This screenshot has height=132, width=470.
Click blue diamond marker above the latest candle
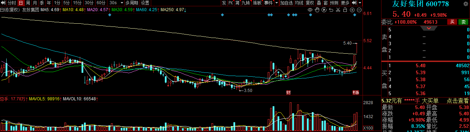click(x=355, y=15)
